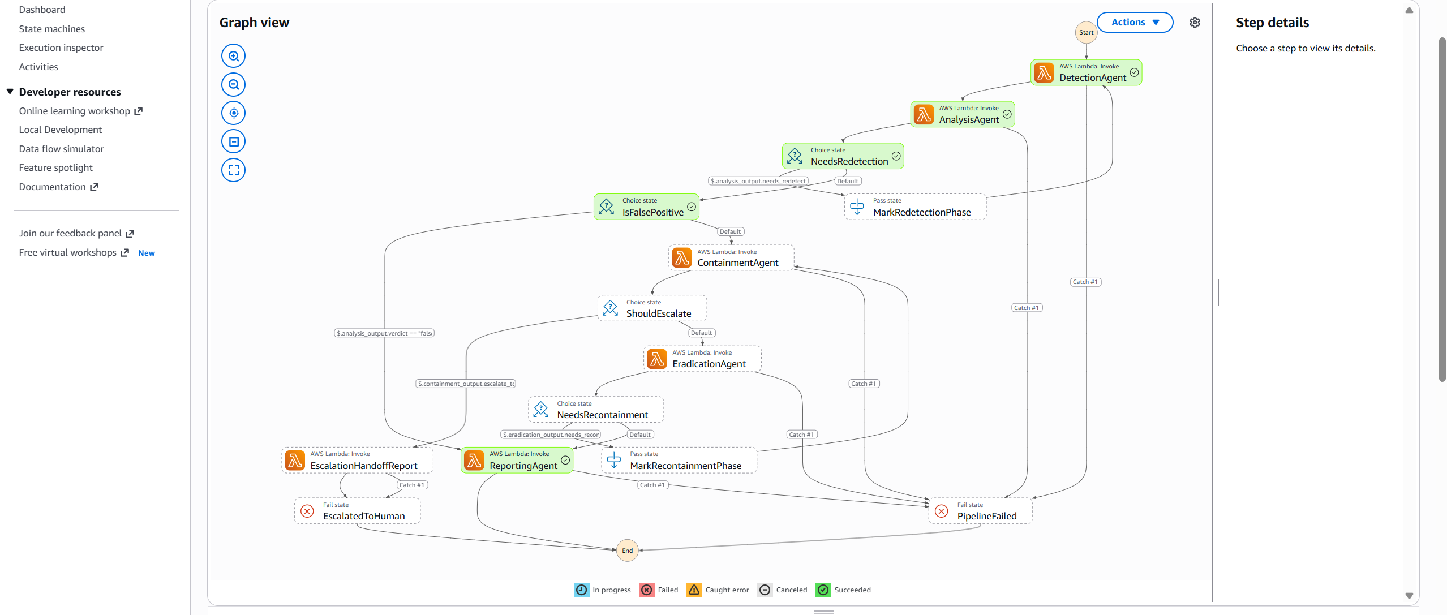Select the EradicationAgent step label
This screenshot has width=1447, height=615.
[709, 364]
